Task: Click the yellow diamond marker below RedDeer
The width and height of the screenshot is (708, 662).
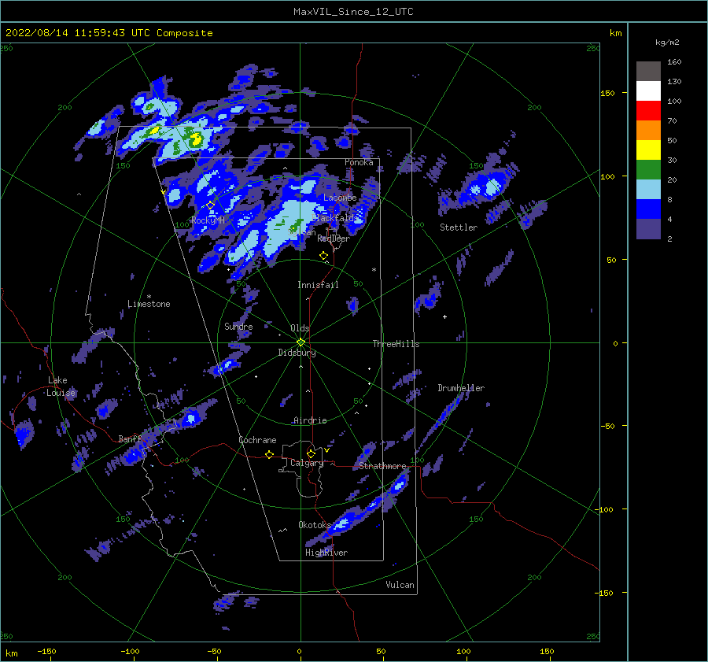Action: [324, 255]
